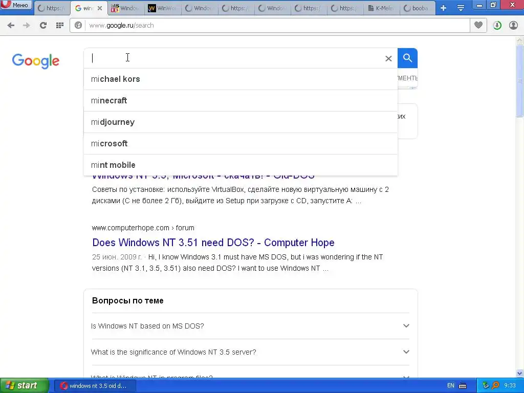Click the scrollbar down arrow
This screenshot has height=393, width=524.
pyautogui.click(x=520, y=373)
